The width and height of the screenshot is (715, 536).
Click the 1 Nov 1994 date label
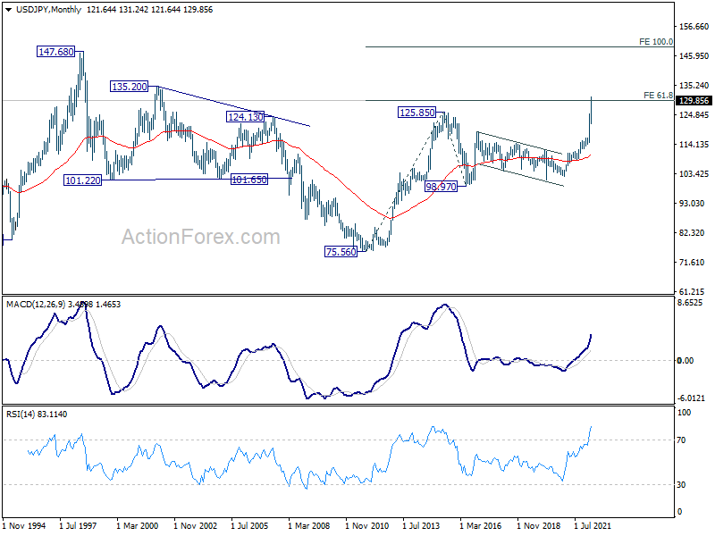(24, 526)
